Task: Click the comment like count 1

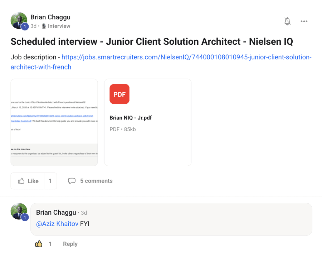Action: [x=50, y=244]
